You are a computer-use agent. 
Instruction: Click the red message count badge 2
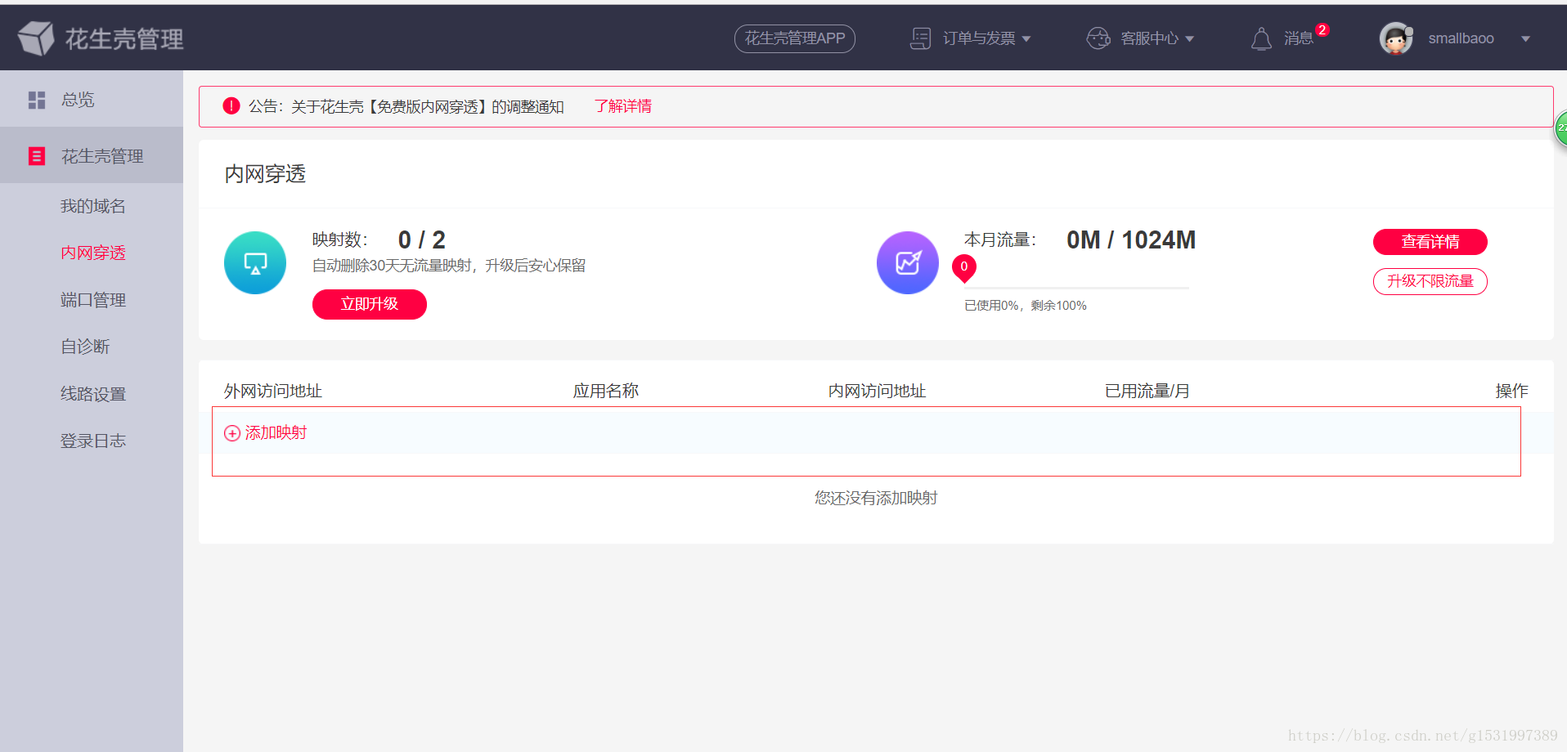pyautogui.click(x=1322, y=29)
